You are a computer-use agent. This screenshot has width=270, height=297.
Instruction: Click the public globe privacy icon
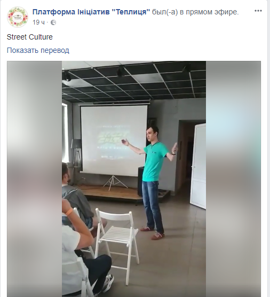(x=53, y=22)
